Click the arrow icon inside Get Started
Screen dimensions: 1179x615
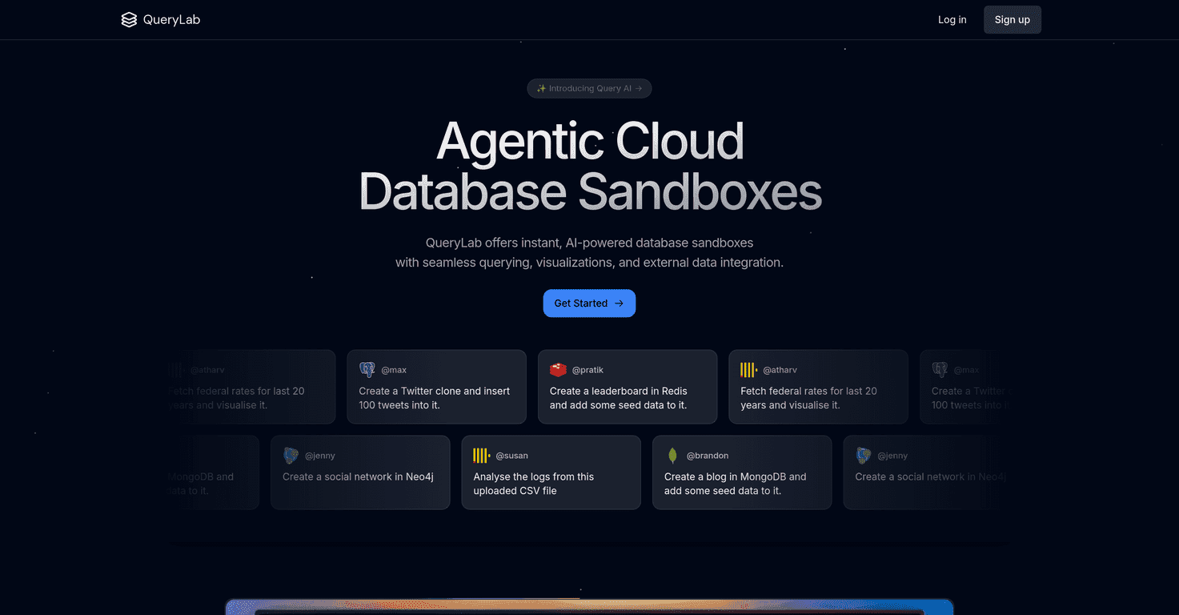click(x=618, y=303)
